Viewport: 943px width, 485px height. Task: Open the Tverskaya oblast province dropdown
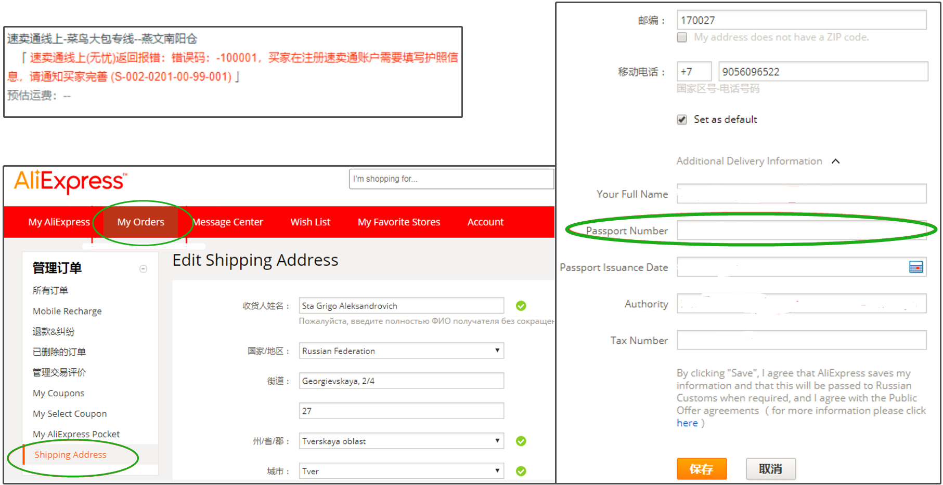coord(497,441)
